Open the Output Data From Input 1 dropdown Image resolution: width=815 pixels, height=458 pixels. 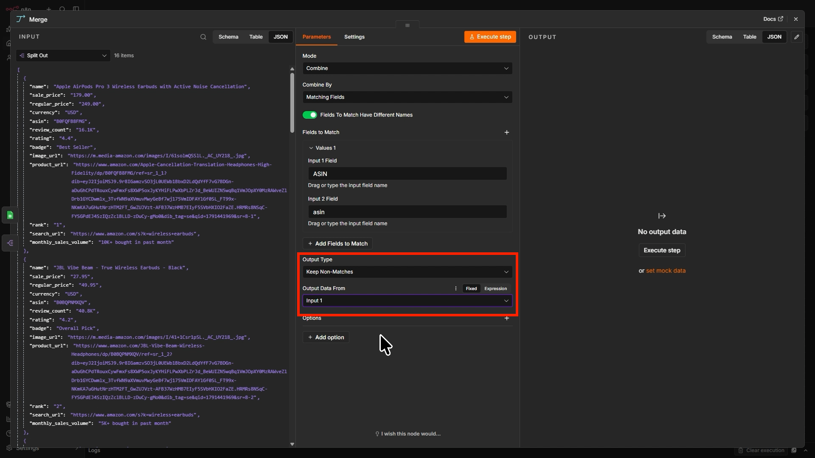pyautogui.click(x=407, y=301)
